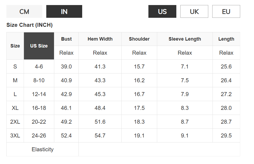
Task: Click the US Size column header
Action: (x=39, y=46)
